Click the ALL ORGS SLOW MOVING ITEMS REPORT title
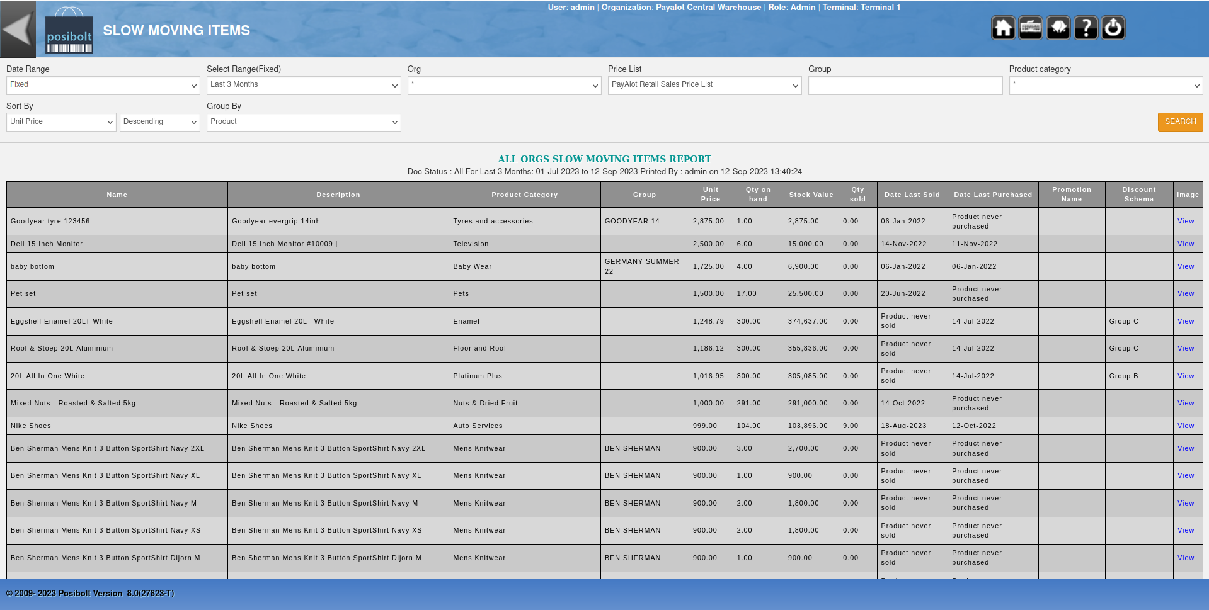 click(604, 159)
